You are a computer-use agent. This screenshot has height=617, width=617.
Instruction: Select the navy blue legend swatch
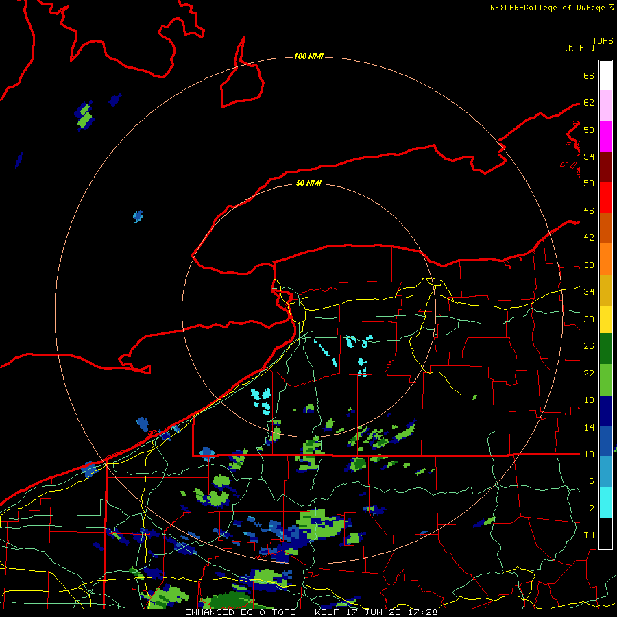605,411
